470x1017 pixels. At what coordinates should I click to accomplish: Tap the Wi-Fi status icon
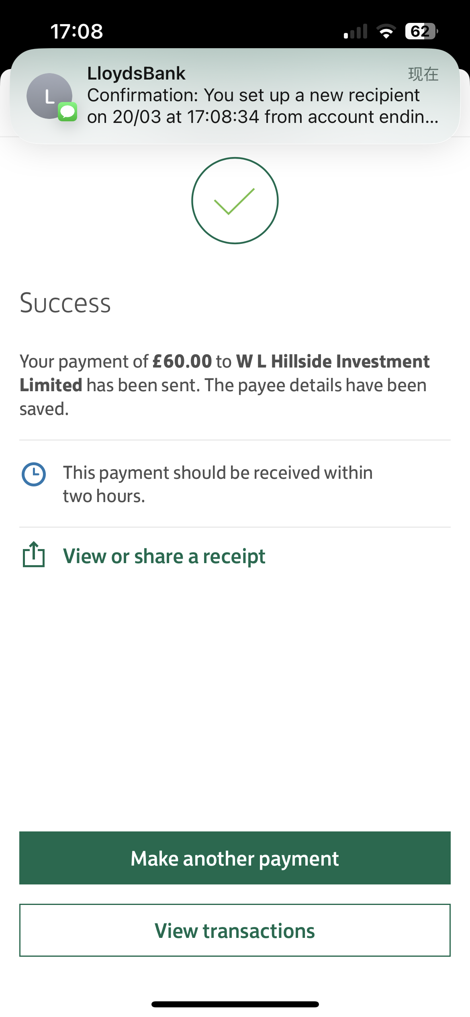pyautogui.click(x=386, y=32)
